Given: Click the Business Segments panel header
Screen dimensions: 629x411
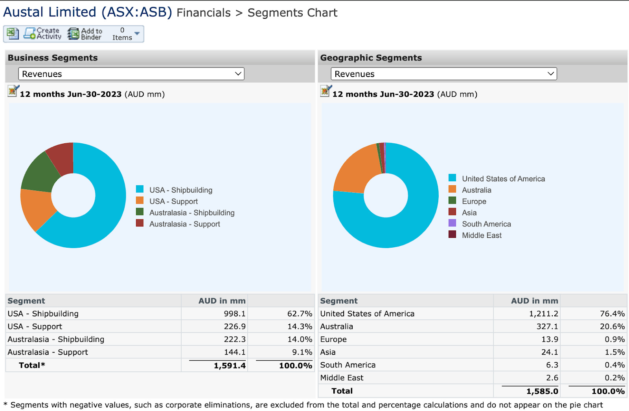Looking at the screenshot, I should click(160, 58).
